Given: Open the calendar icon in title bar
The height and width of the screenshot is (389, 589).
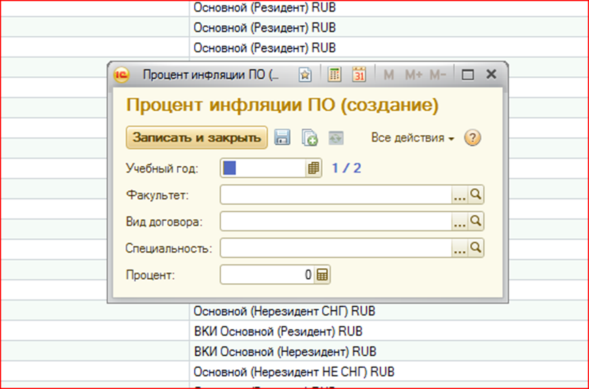Looking at the screenshot, I should coord(359,75).
